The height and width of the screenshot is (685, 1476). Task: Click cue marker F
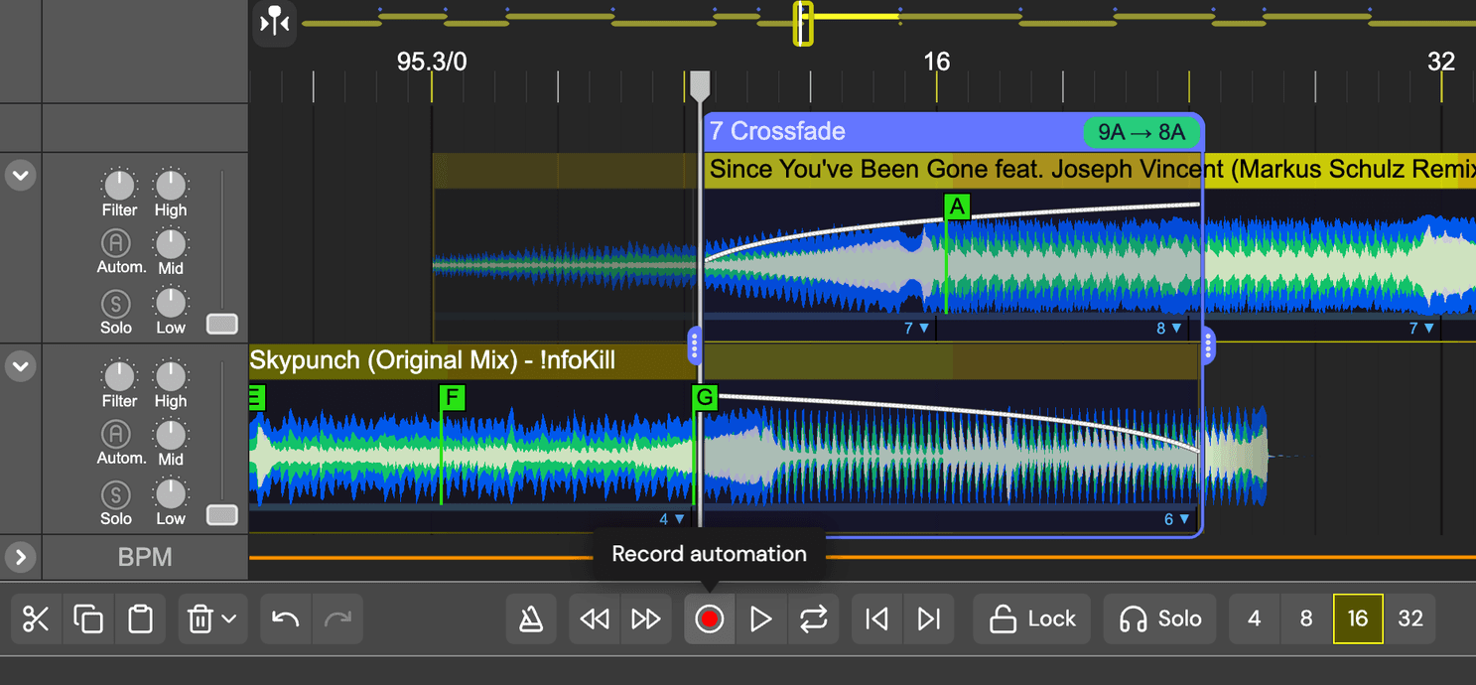(x=453, y=398)
